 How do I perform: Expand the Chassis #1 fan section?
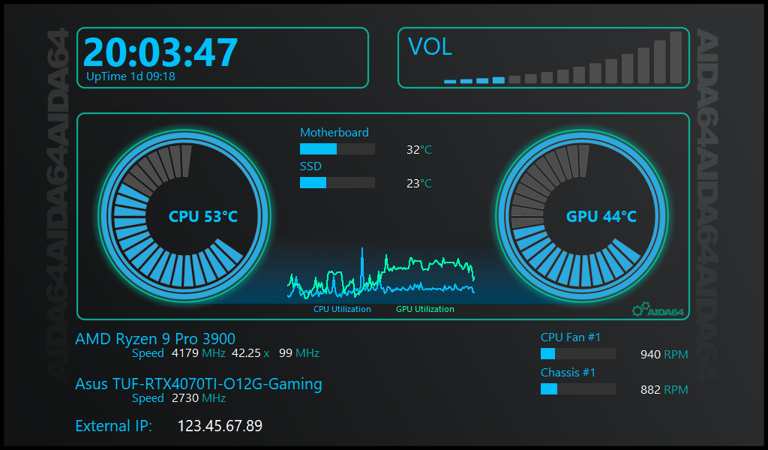click(x=566, y=372)
